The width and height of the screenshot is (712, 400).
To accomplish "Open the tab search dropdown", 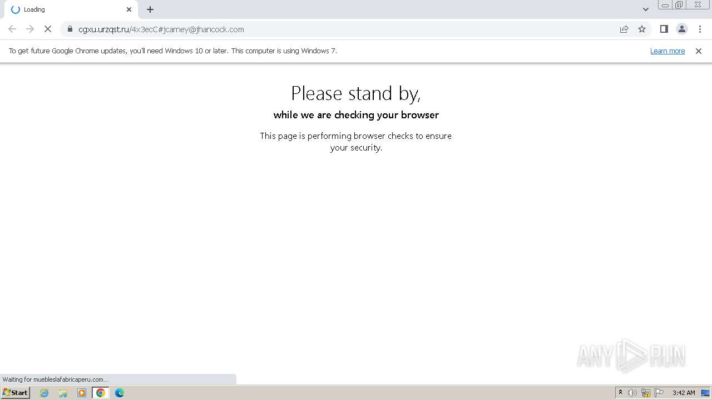I will (646, 9).
